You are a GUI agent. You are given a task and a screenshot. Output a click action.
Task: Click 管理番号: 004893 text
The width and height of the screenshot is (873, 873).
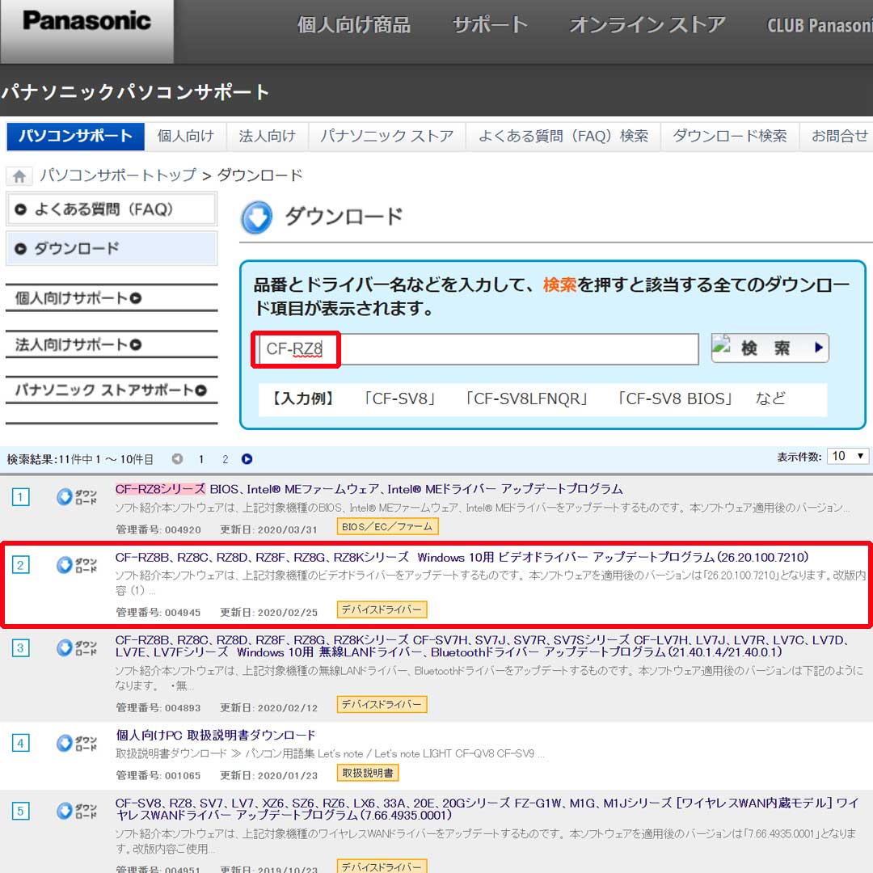(x=158, y=707)
